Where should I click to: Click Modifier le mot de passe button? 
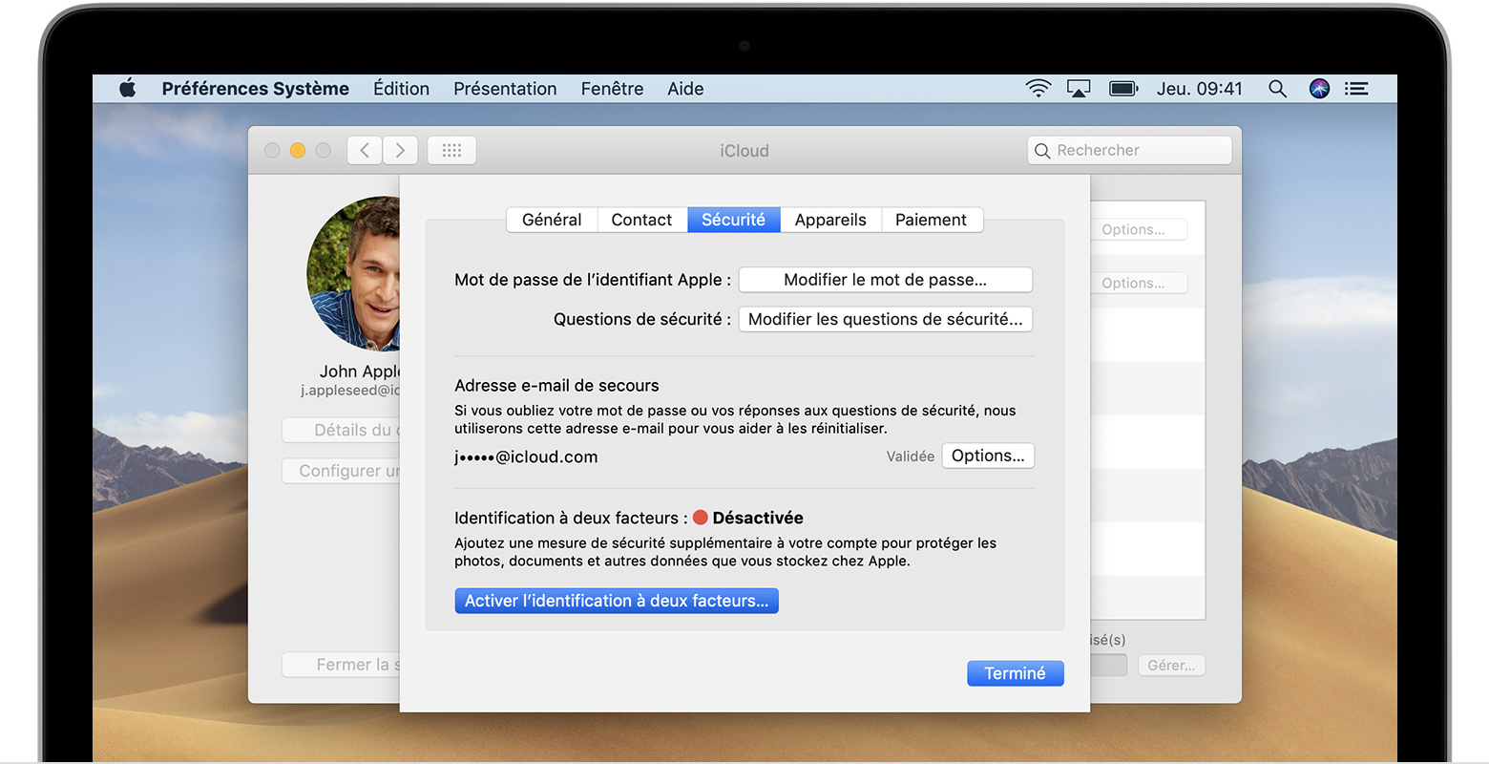pos(886,280)
